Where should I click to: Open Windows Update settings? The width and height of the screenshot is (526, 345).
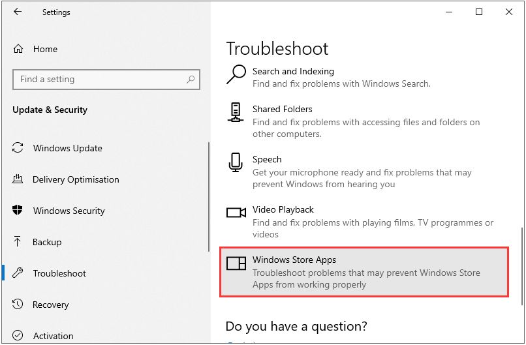coord(68,148)
